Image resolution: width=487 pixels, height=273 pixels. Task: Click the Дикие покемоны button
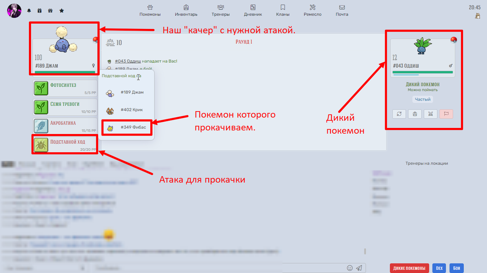(x=409, y=268)
